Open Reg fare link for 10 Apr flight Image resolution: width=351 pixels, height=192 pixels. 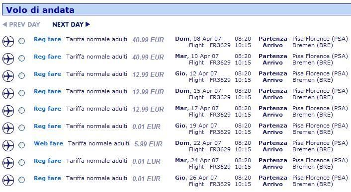tap(47, 57)
